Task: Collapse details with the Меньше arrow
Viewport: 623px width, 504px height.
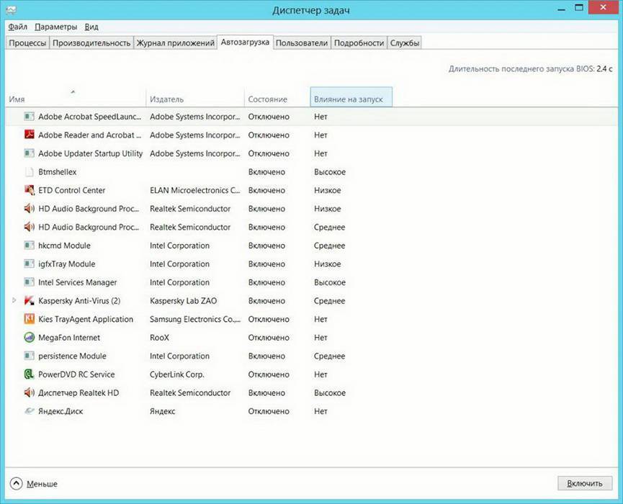Action: (17, 484)
